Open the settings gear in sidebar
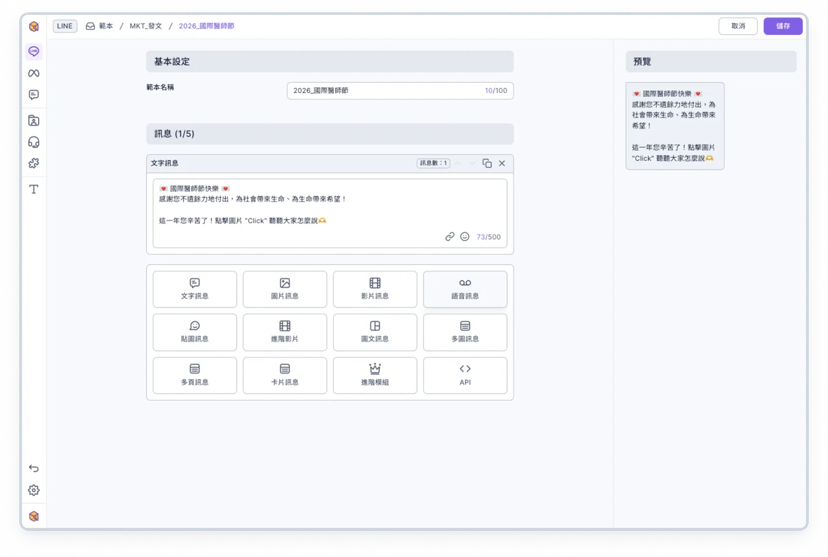 click(x=34, y=490)
